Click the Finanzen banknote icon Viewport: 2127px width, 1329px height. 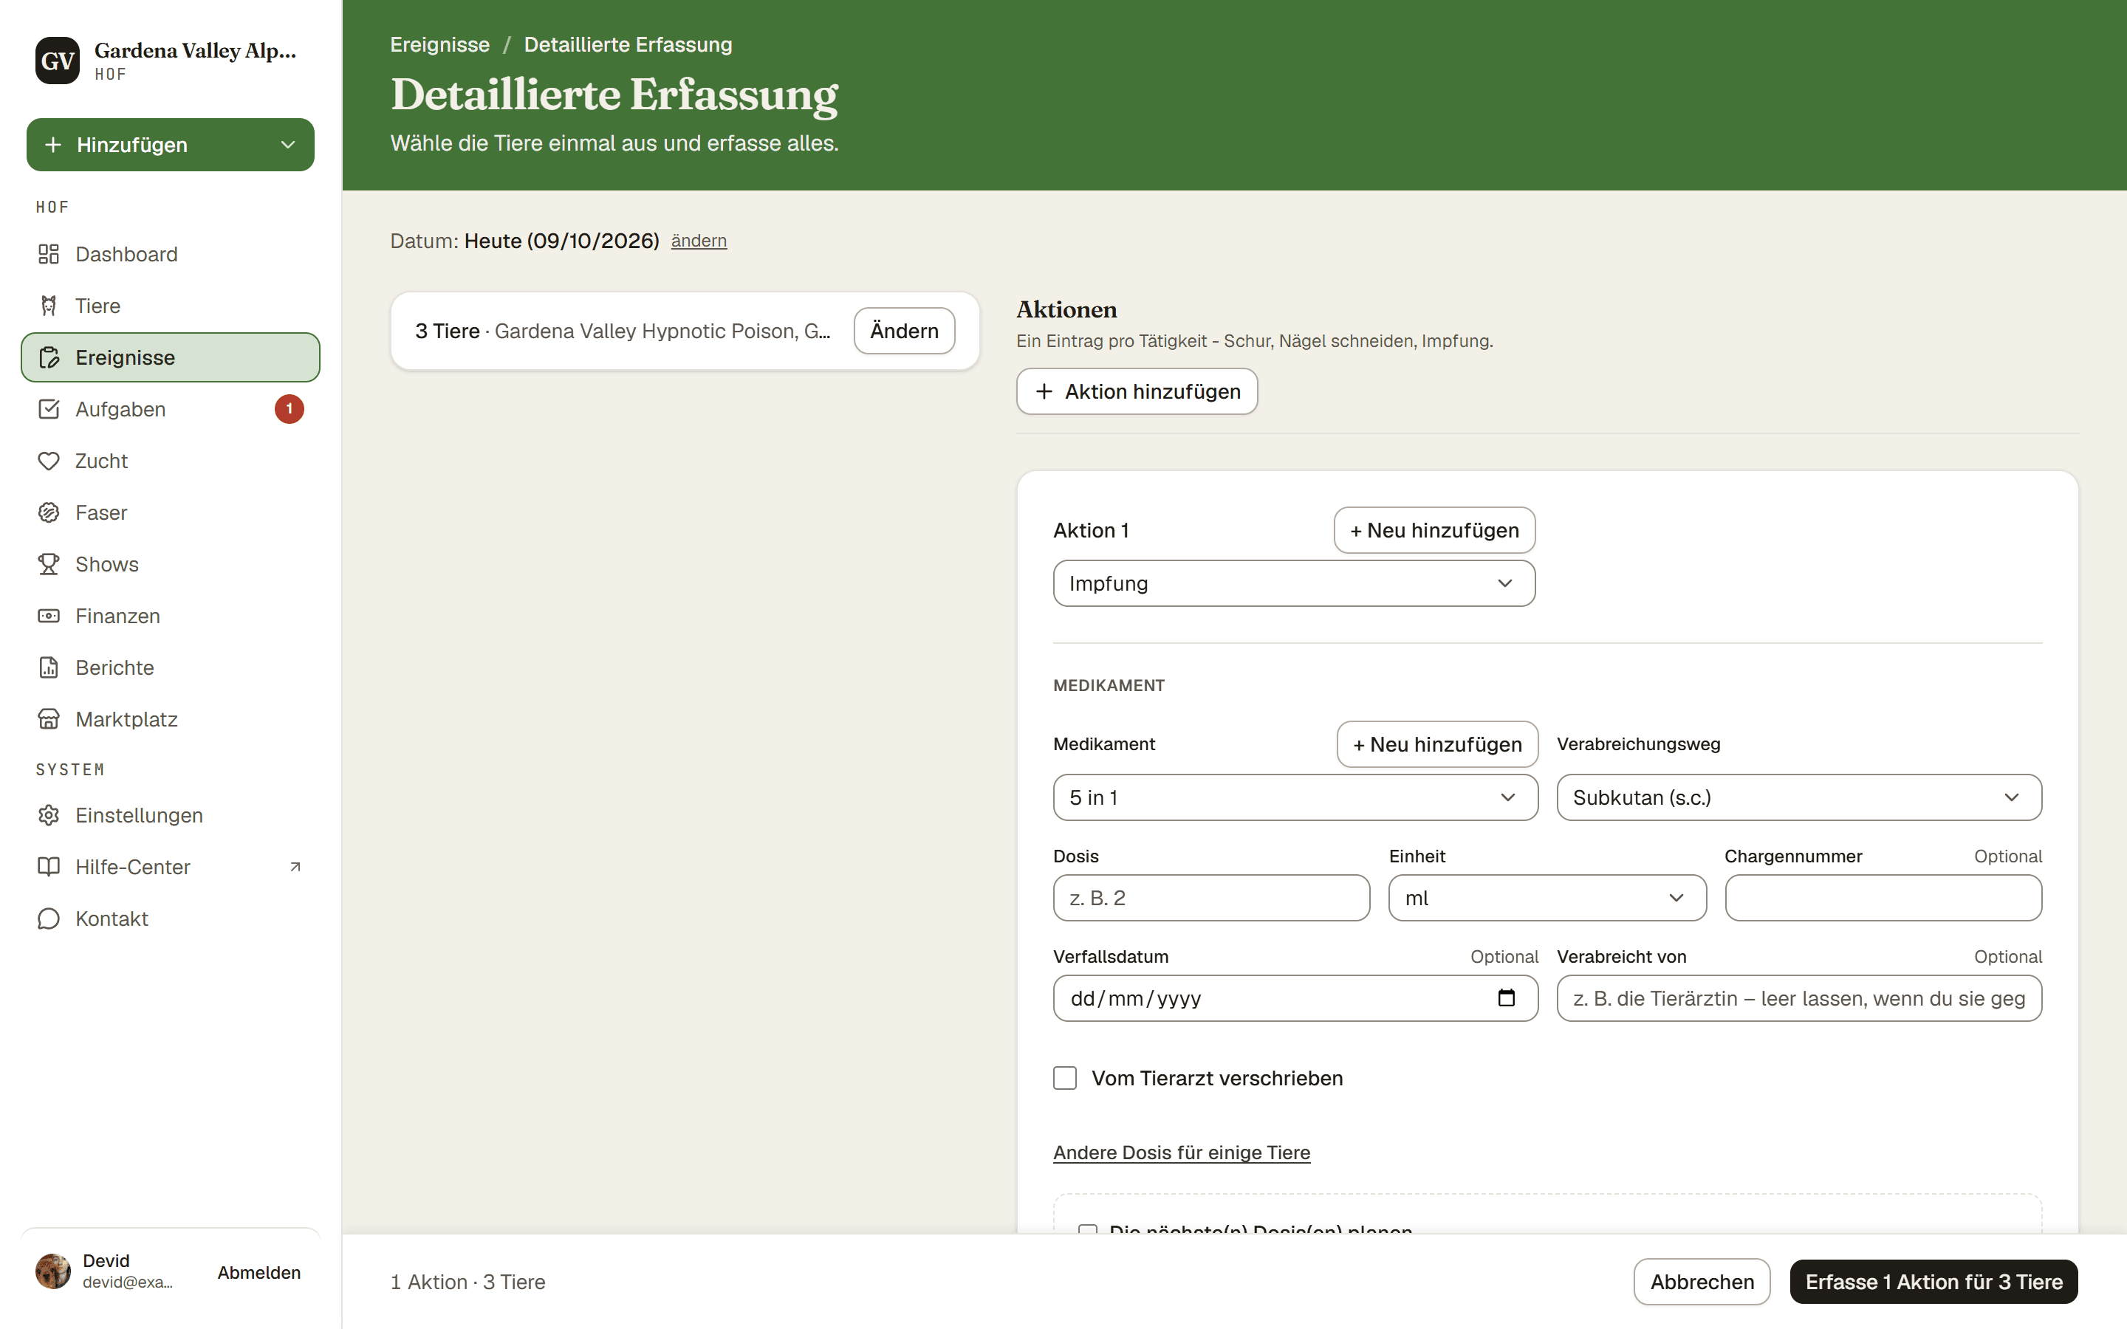[x=48, y=617]
